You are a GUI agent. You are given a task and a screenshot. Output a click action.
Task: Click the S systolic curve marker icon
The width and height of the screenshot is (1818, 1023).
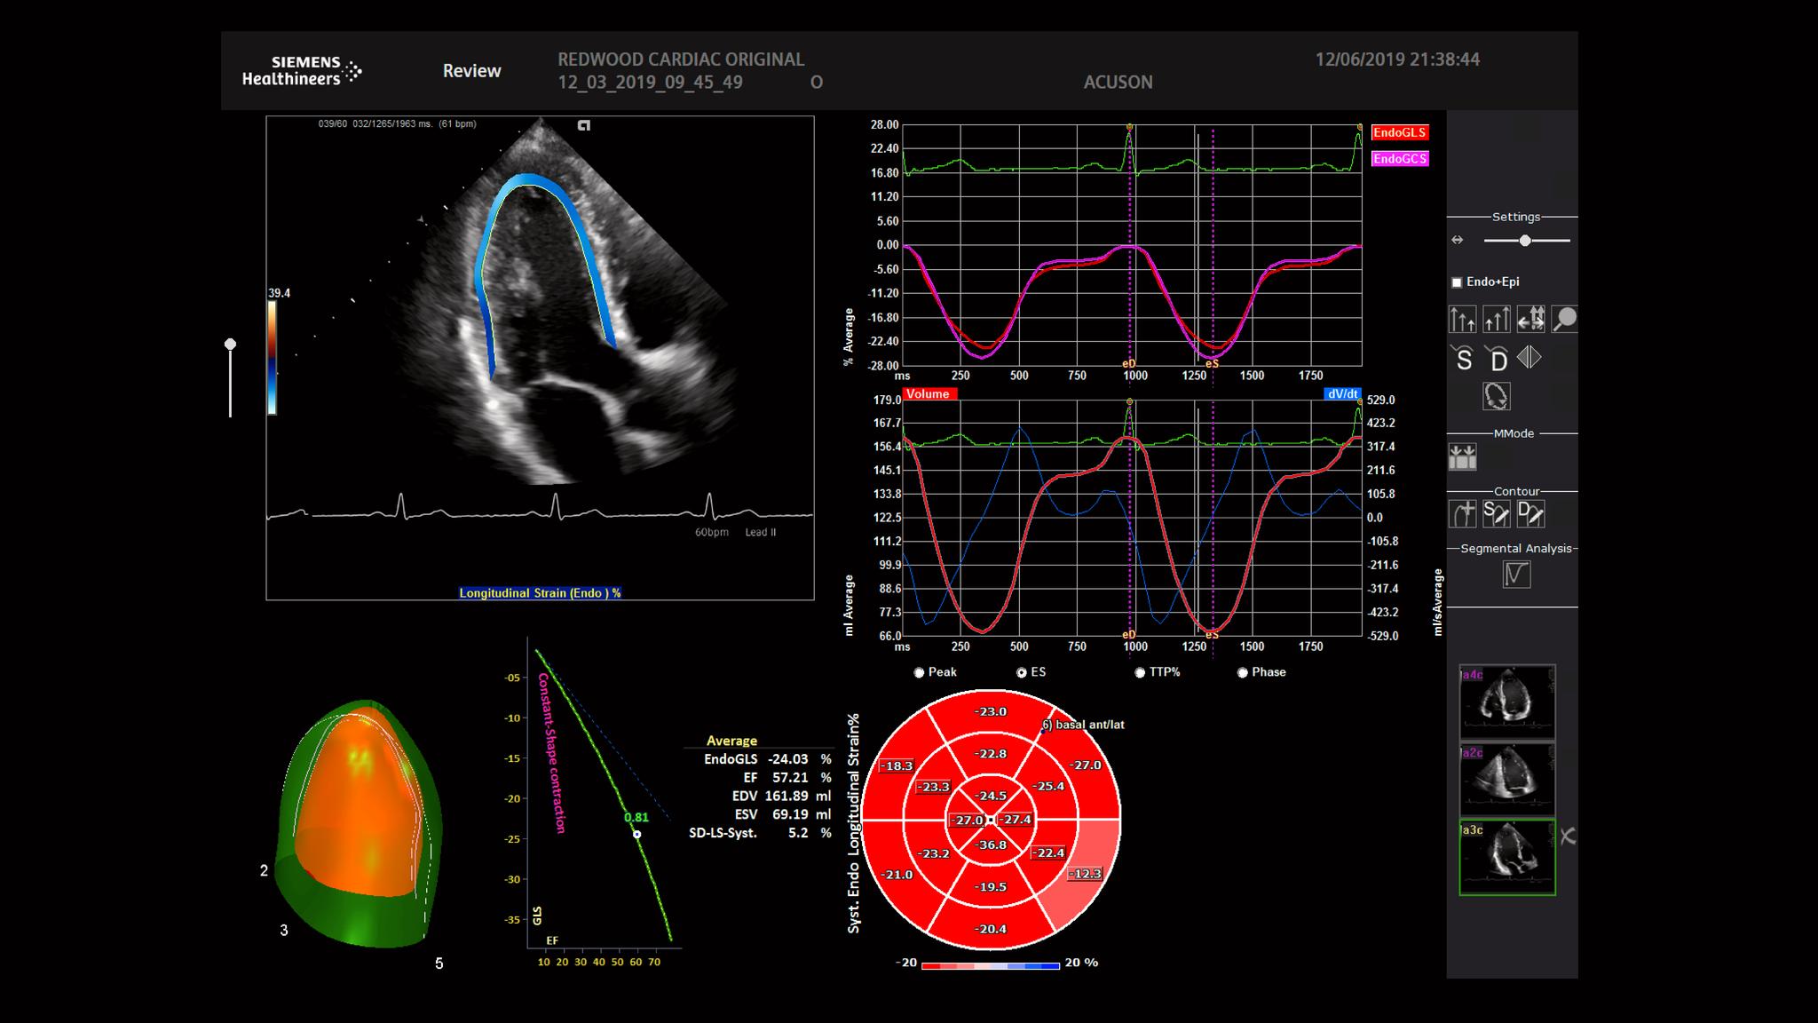pyautogui.click(x=1463, y=357)
